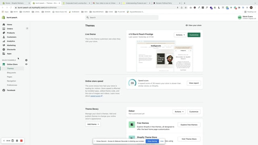258x145 pixels.
Task: Customize the Debut theme
Action: pos(193,112)
